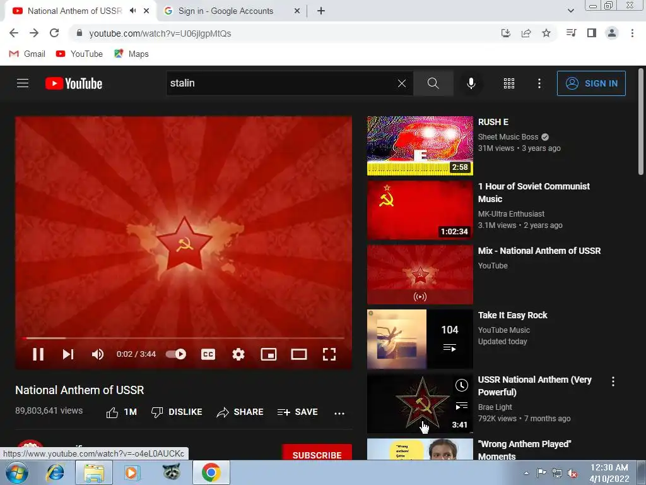Viewport: 646px width, 485px height.
Task: Search with your voice microphone
Action: click(x=471, y=83)
